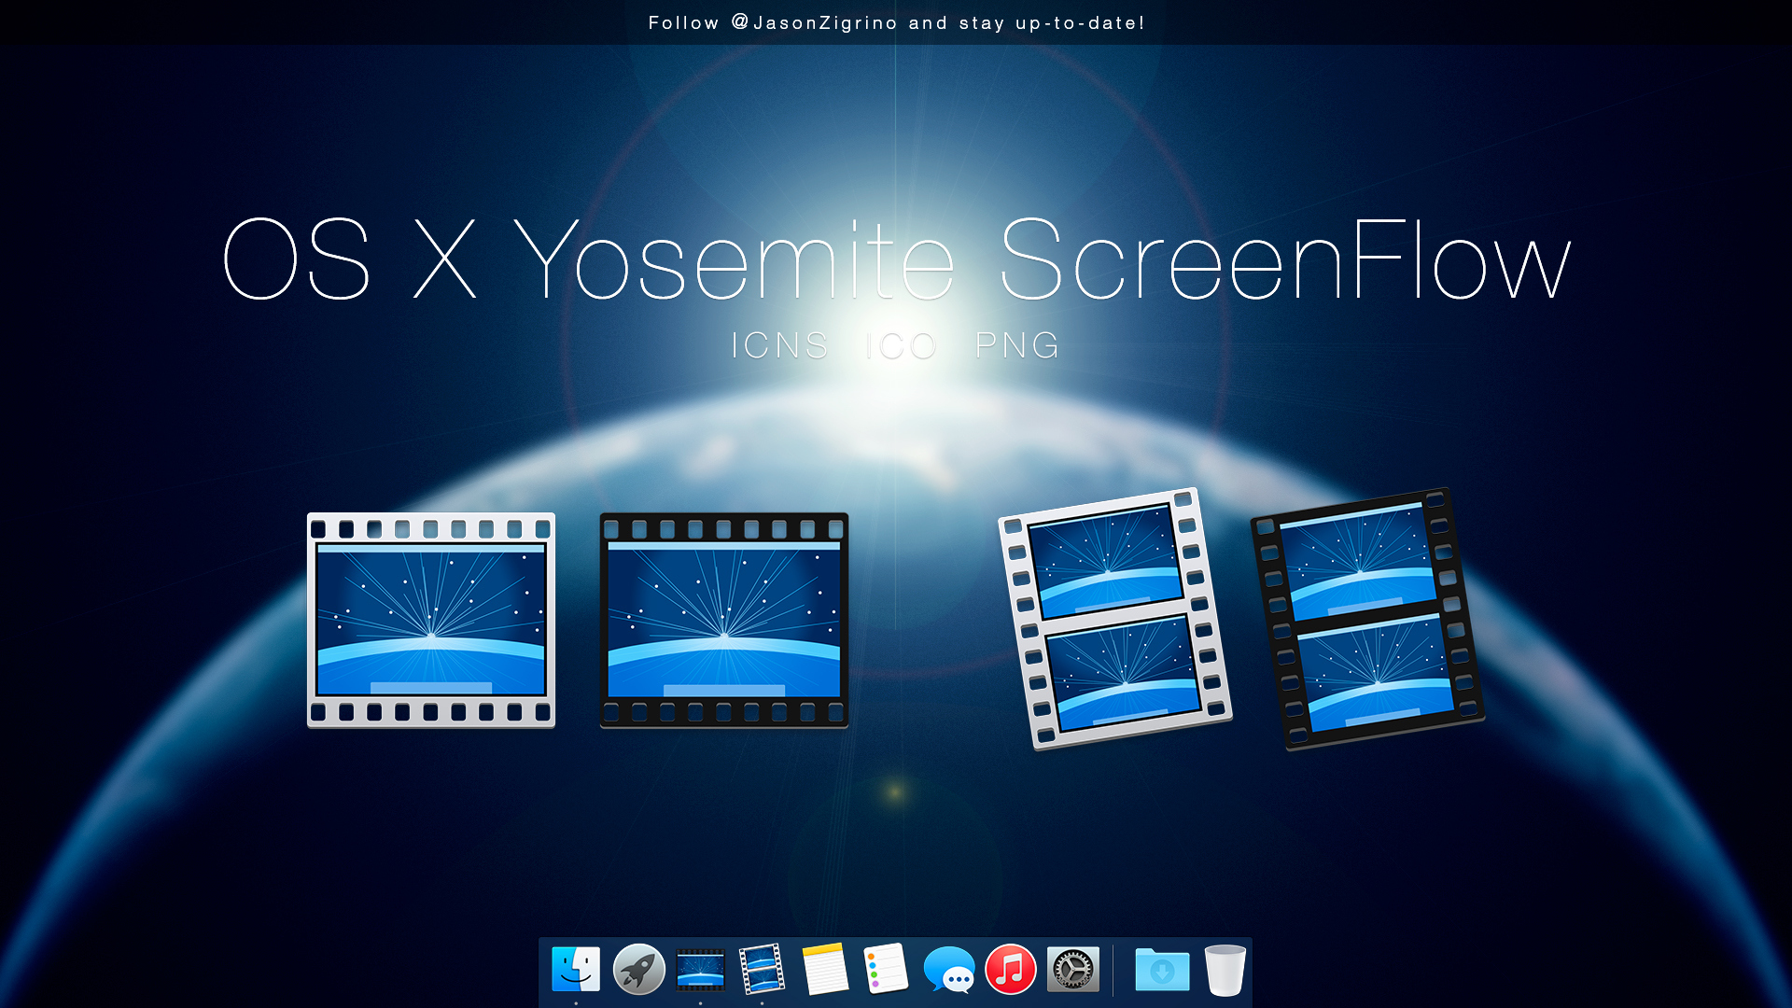This screenshot has height=1008, width=1792.
Task: Open the Notes app
Action: coord(822,971)
